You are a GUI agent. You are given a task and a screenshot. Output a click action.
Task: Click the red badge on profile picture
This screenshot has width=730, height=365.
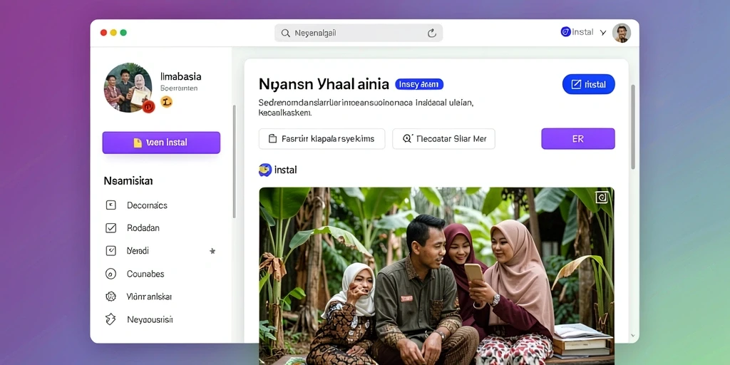[148, 107]
